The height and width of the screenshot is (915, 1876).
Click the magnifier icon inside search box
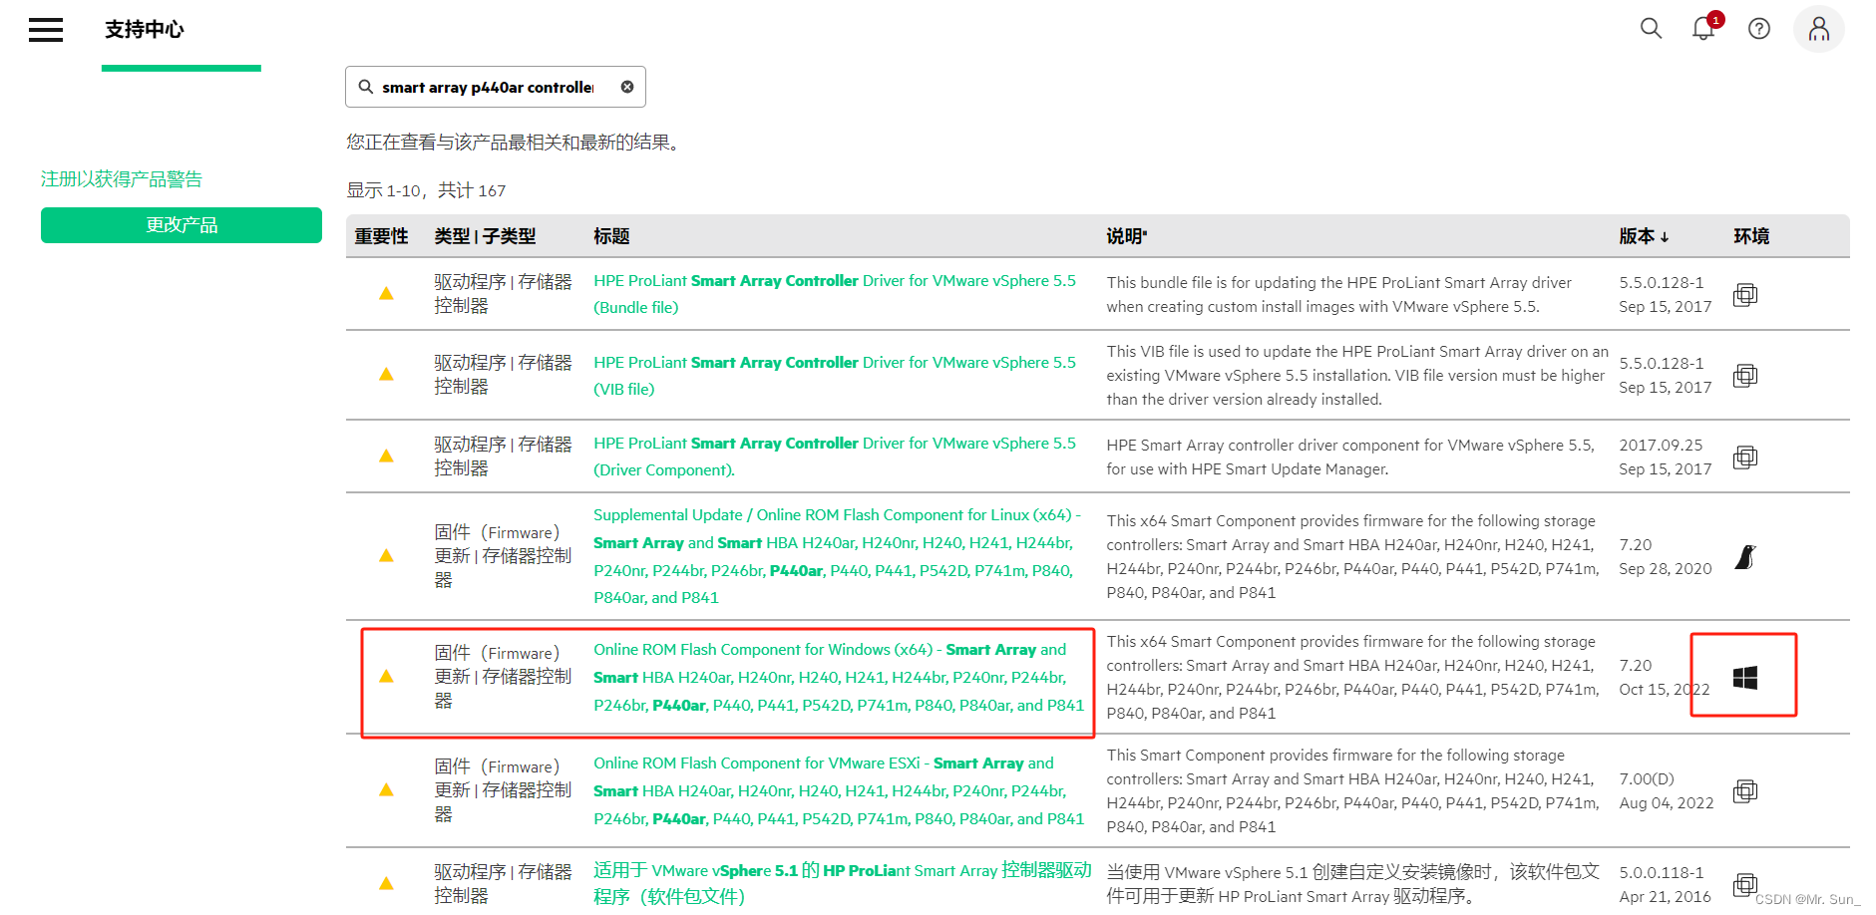[366, 87]
